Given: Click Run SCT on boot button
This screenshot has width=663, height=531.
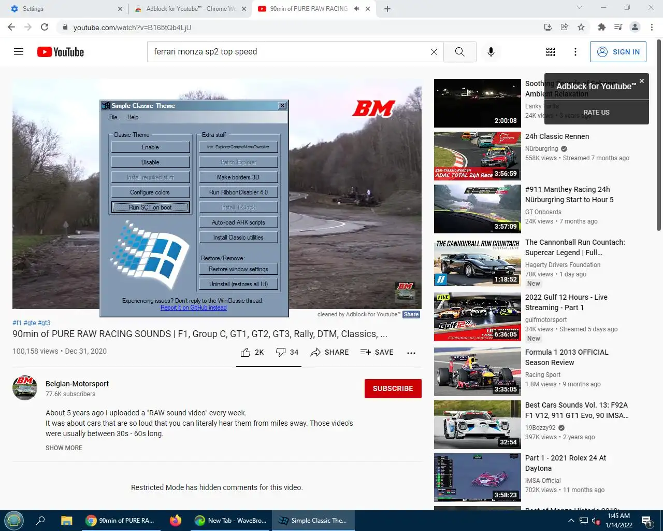Looking at the screenshot, I should pyautogui.click(x=150, y=207).
